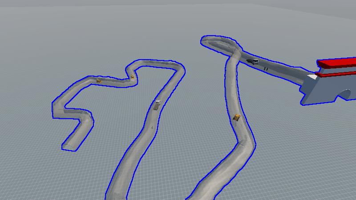This screenshot has height=200, width=356.
Task: Select the dark car near the building road
Action: pos(252,61)
